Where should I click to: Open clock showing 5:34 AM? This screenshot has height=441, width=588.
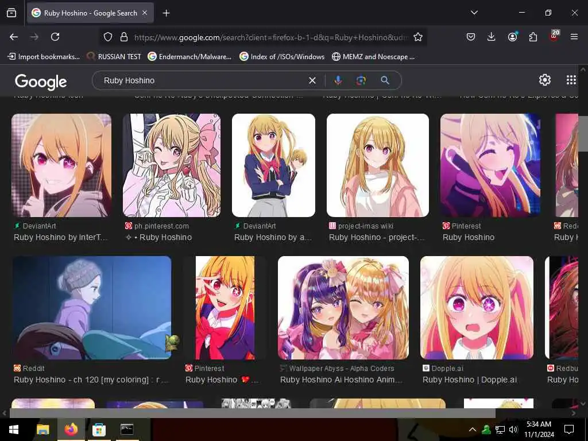[x=539, y=430]
